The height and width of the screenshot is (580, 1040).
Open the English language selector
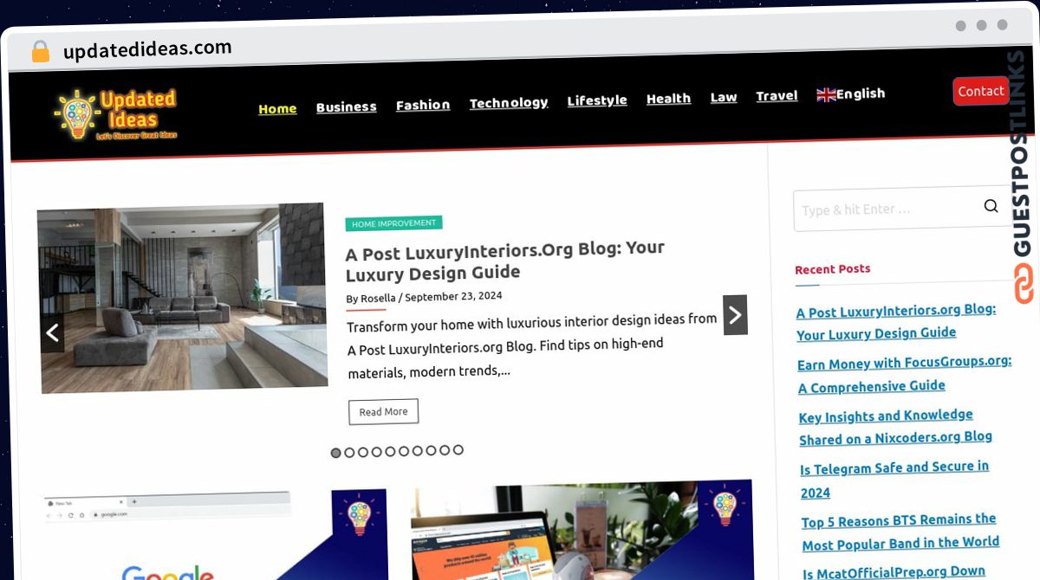coord(851,94)
